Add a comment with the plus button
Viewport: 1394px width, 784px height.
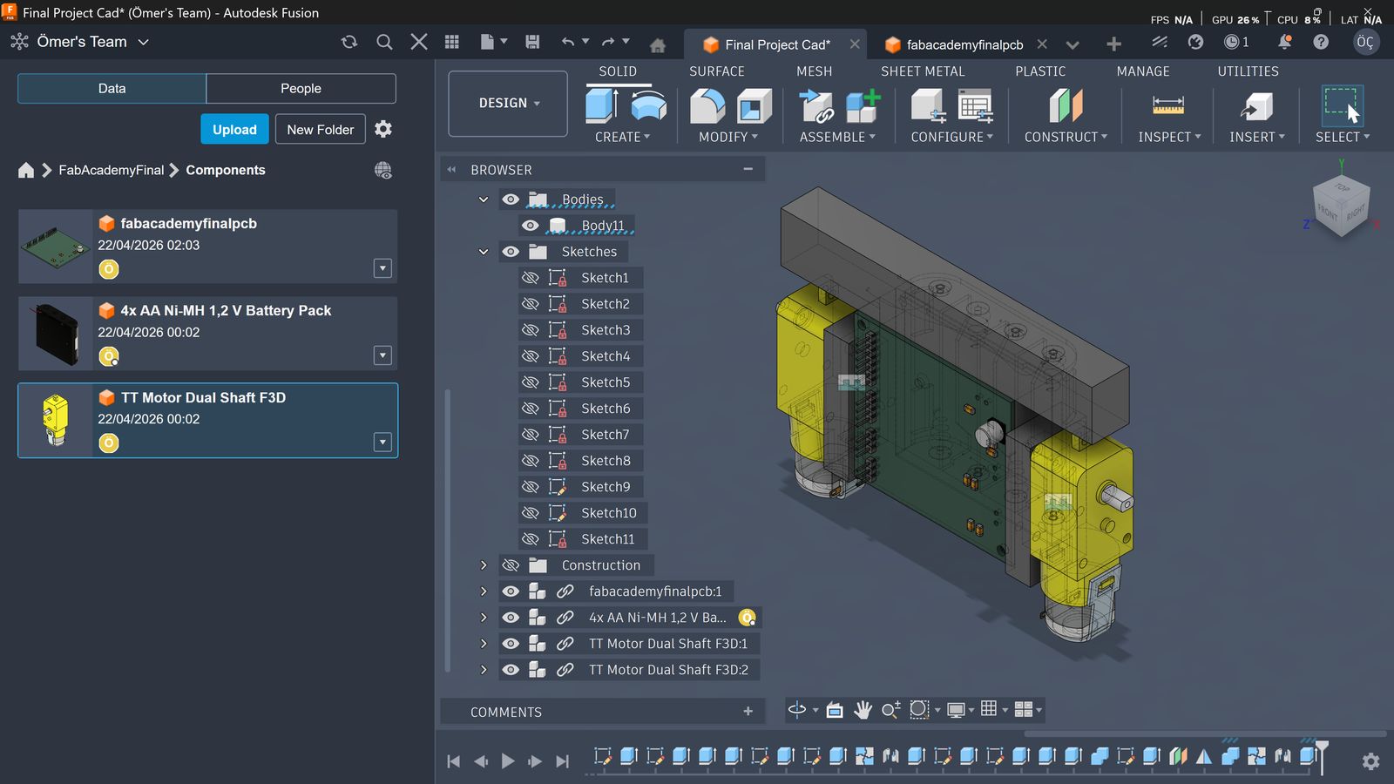(x=748, y=712)
